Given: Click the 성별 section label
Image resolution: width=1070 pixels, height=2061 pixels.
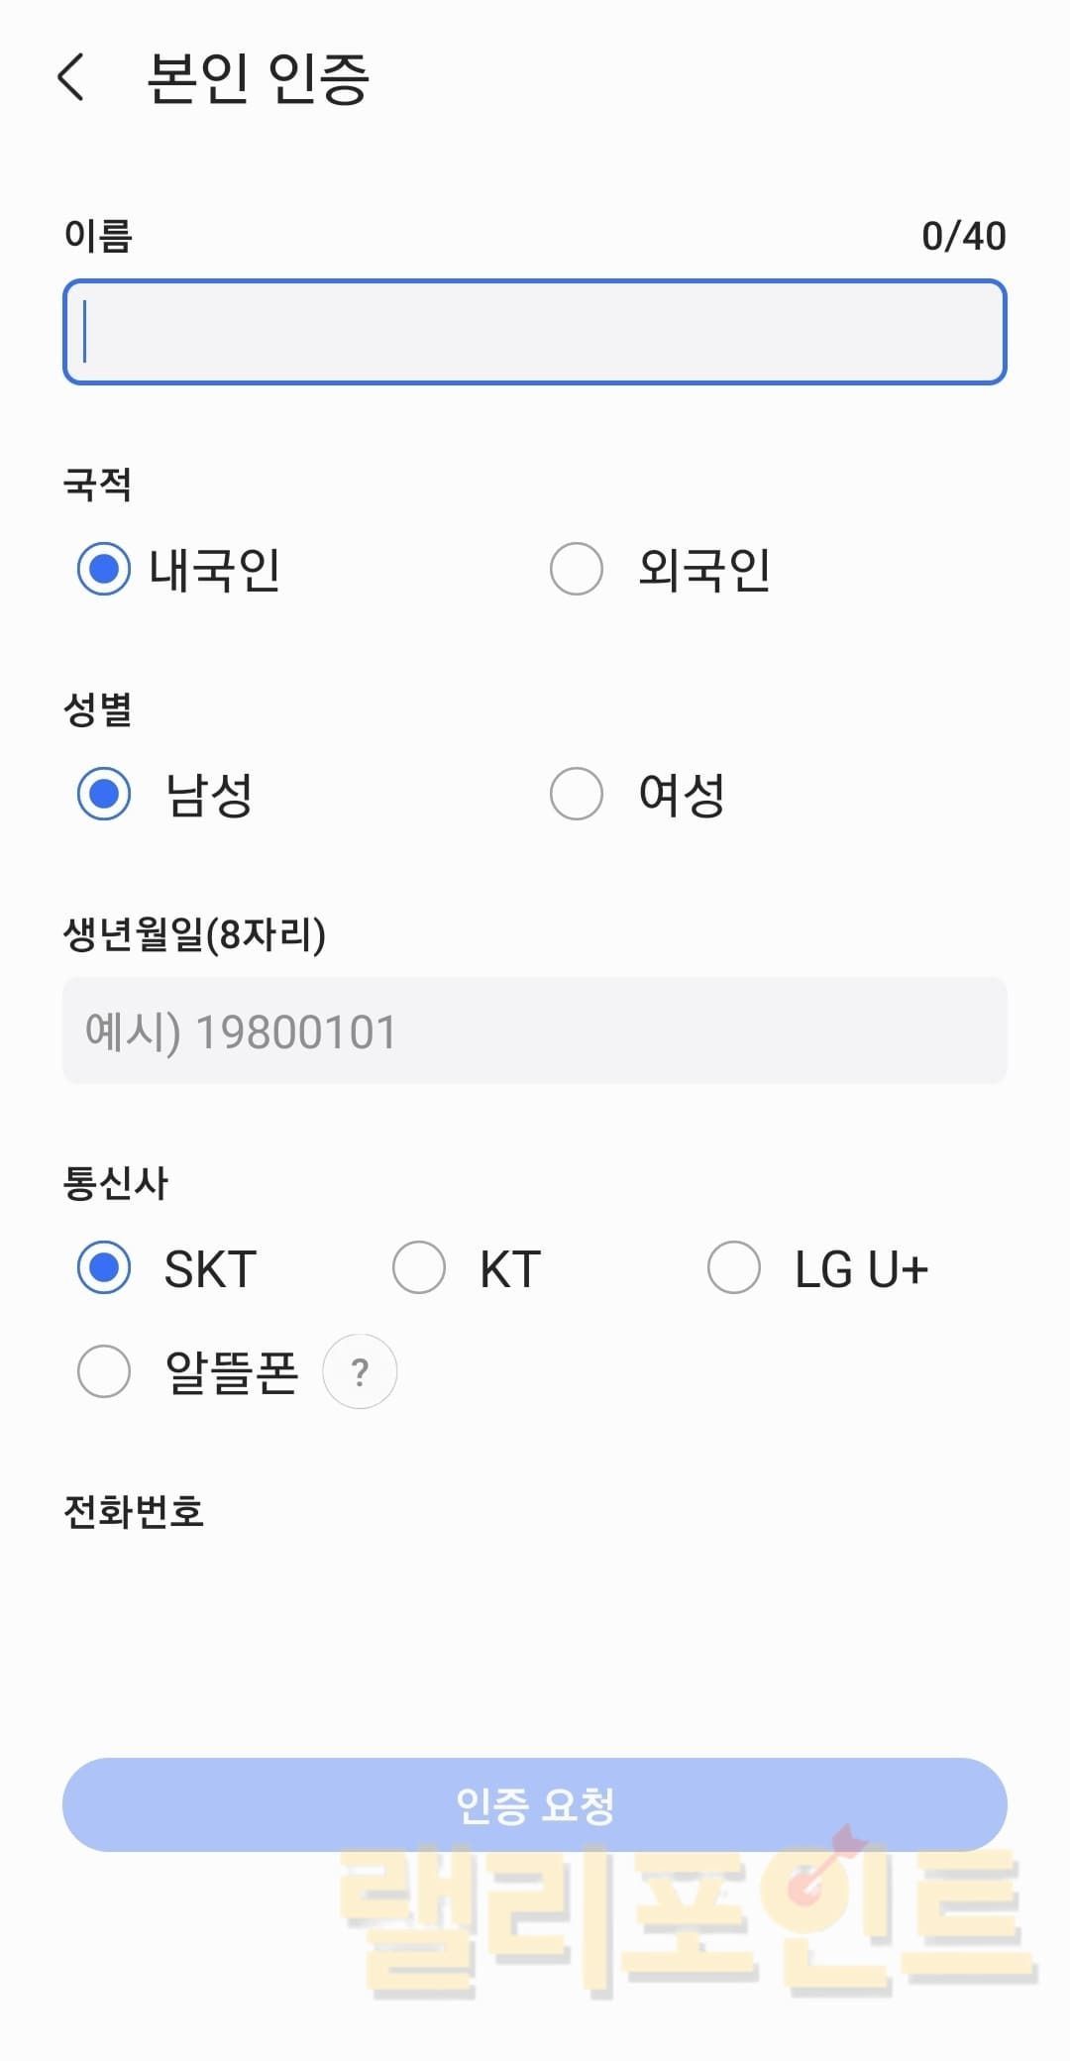Looking at the screenshot, I should click(x=97, y=709).
